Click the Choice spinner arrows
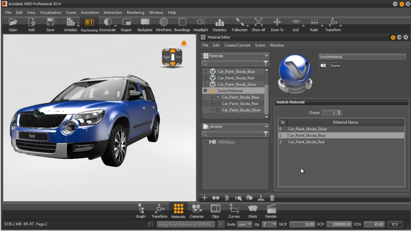The image size is (411, 231). coord(339,113)
